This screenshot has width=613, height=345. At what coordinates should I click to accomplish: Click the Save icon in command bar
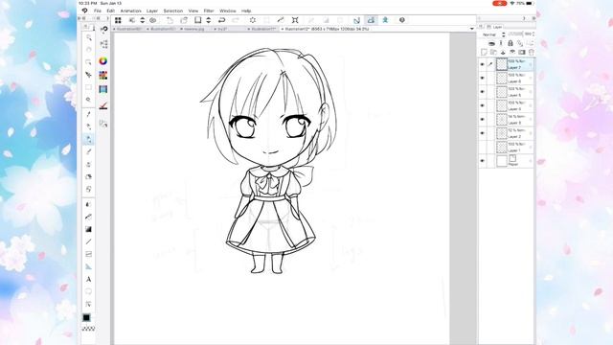pos(198,20)
